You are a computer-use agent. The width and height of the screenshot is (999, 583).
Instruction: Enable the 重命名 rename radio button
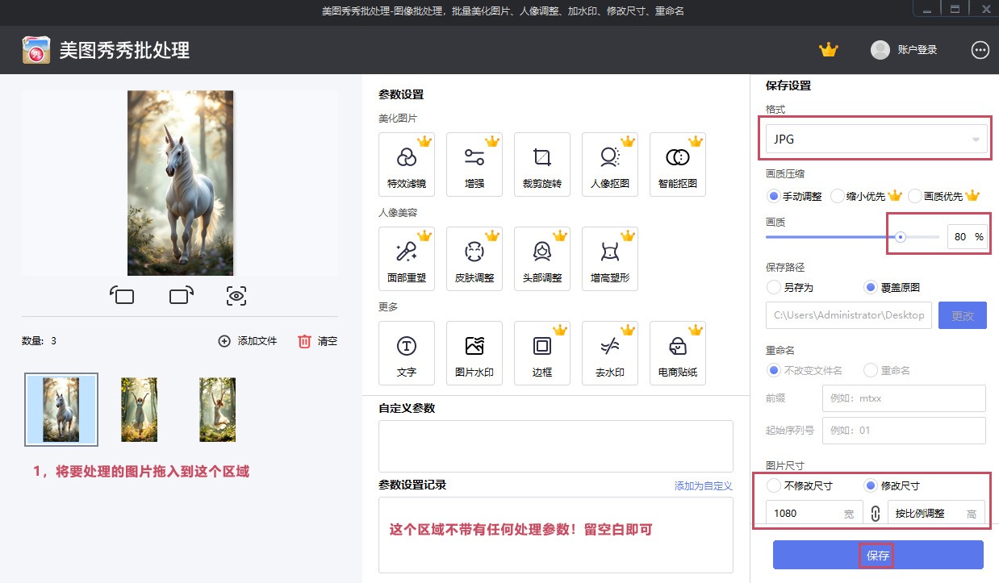click(871, 370)
